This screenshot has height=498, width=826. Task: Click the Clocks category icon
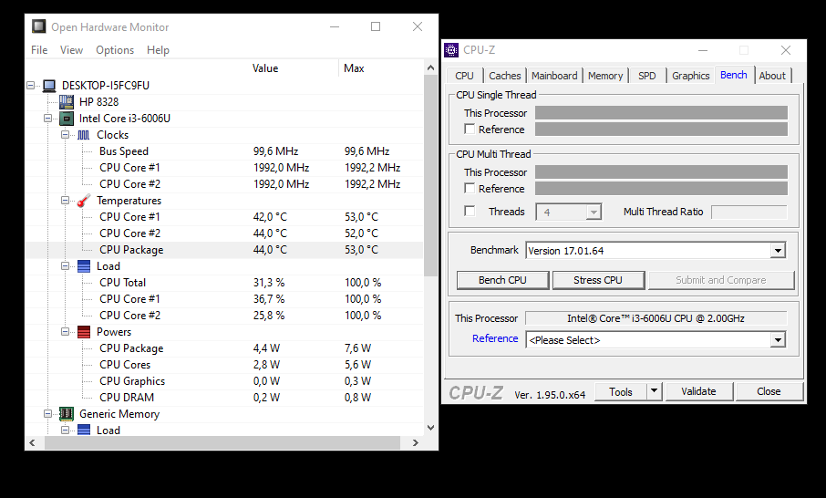coord(83,135)
